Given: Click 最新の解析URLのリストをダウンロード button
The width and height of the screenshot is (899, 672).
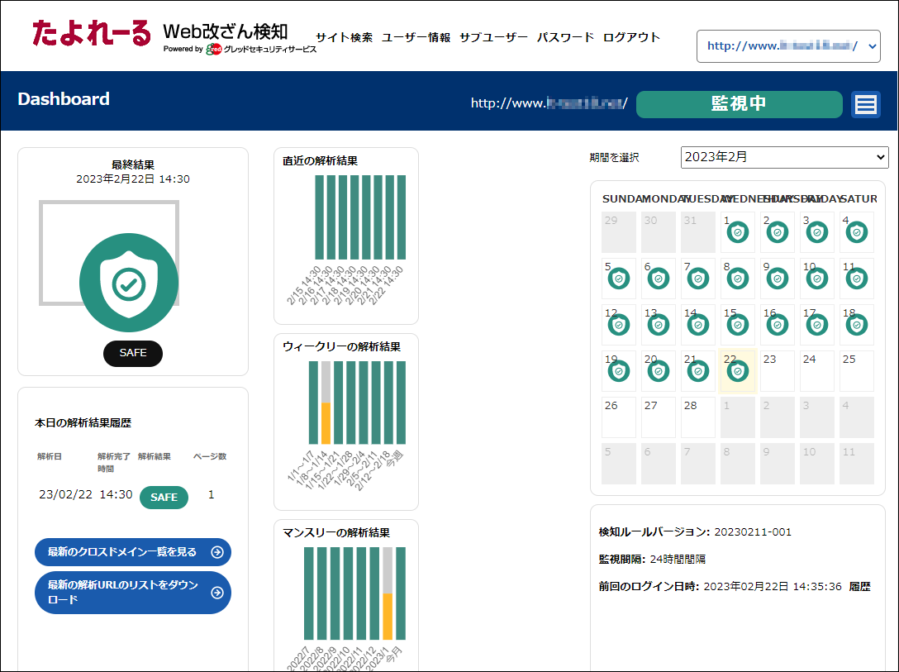Looking at the screenshot, I should [132, 593].
